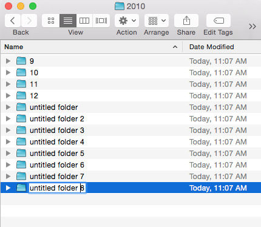The image size is (261, 227).
Task: Go back with the Back arrow button
Action: (x=13, y=21)
